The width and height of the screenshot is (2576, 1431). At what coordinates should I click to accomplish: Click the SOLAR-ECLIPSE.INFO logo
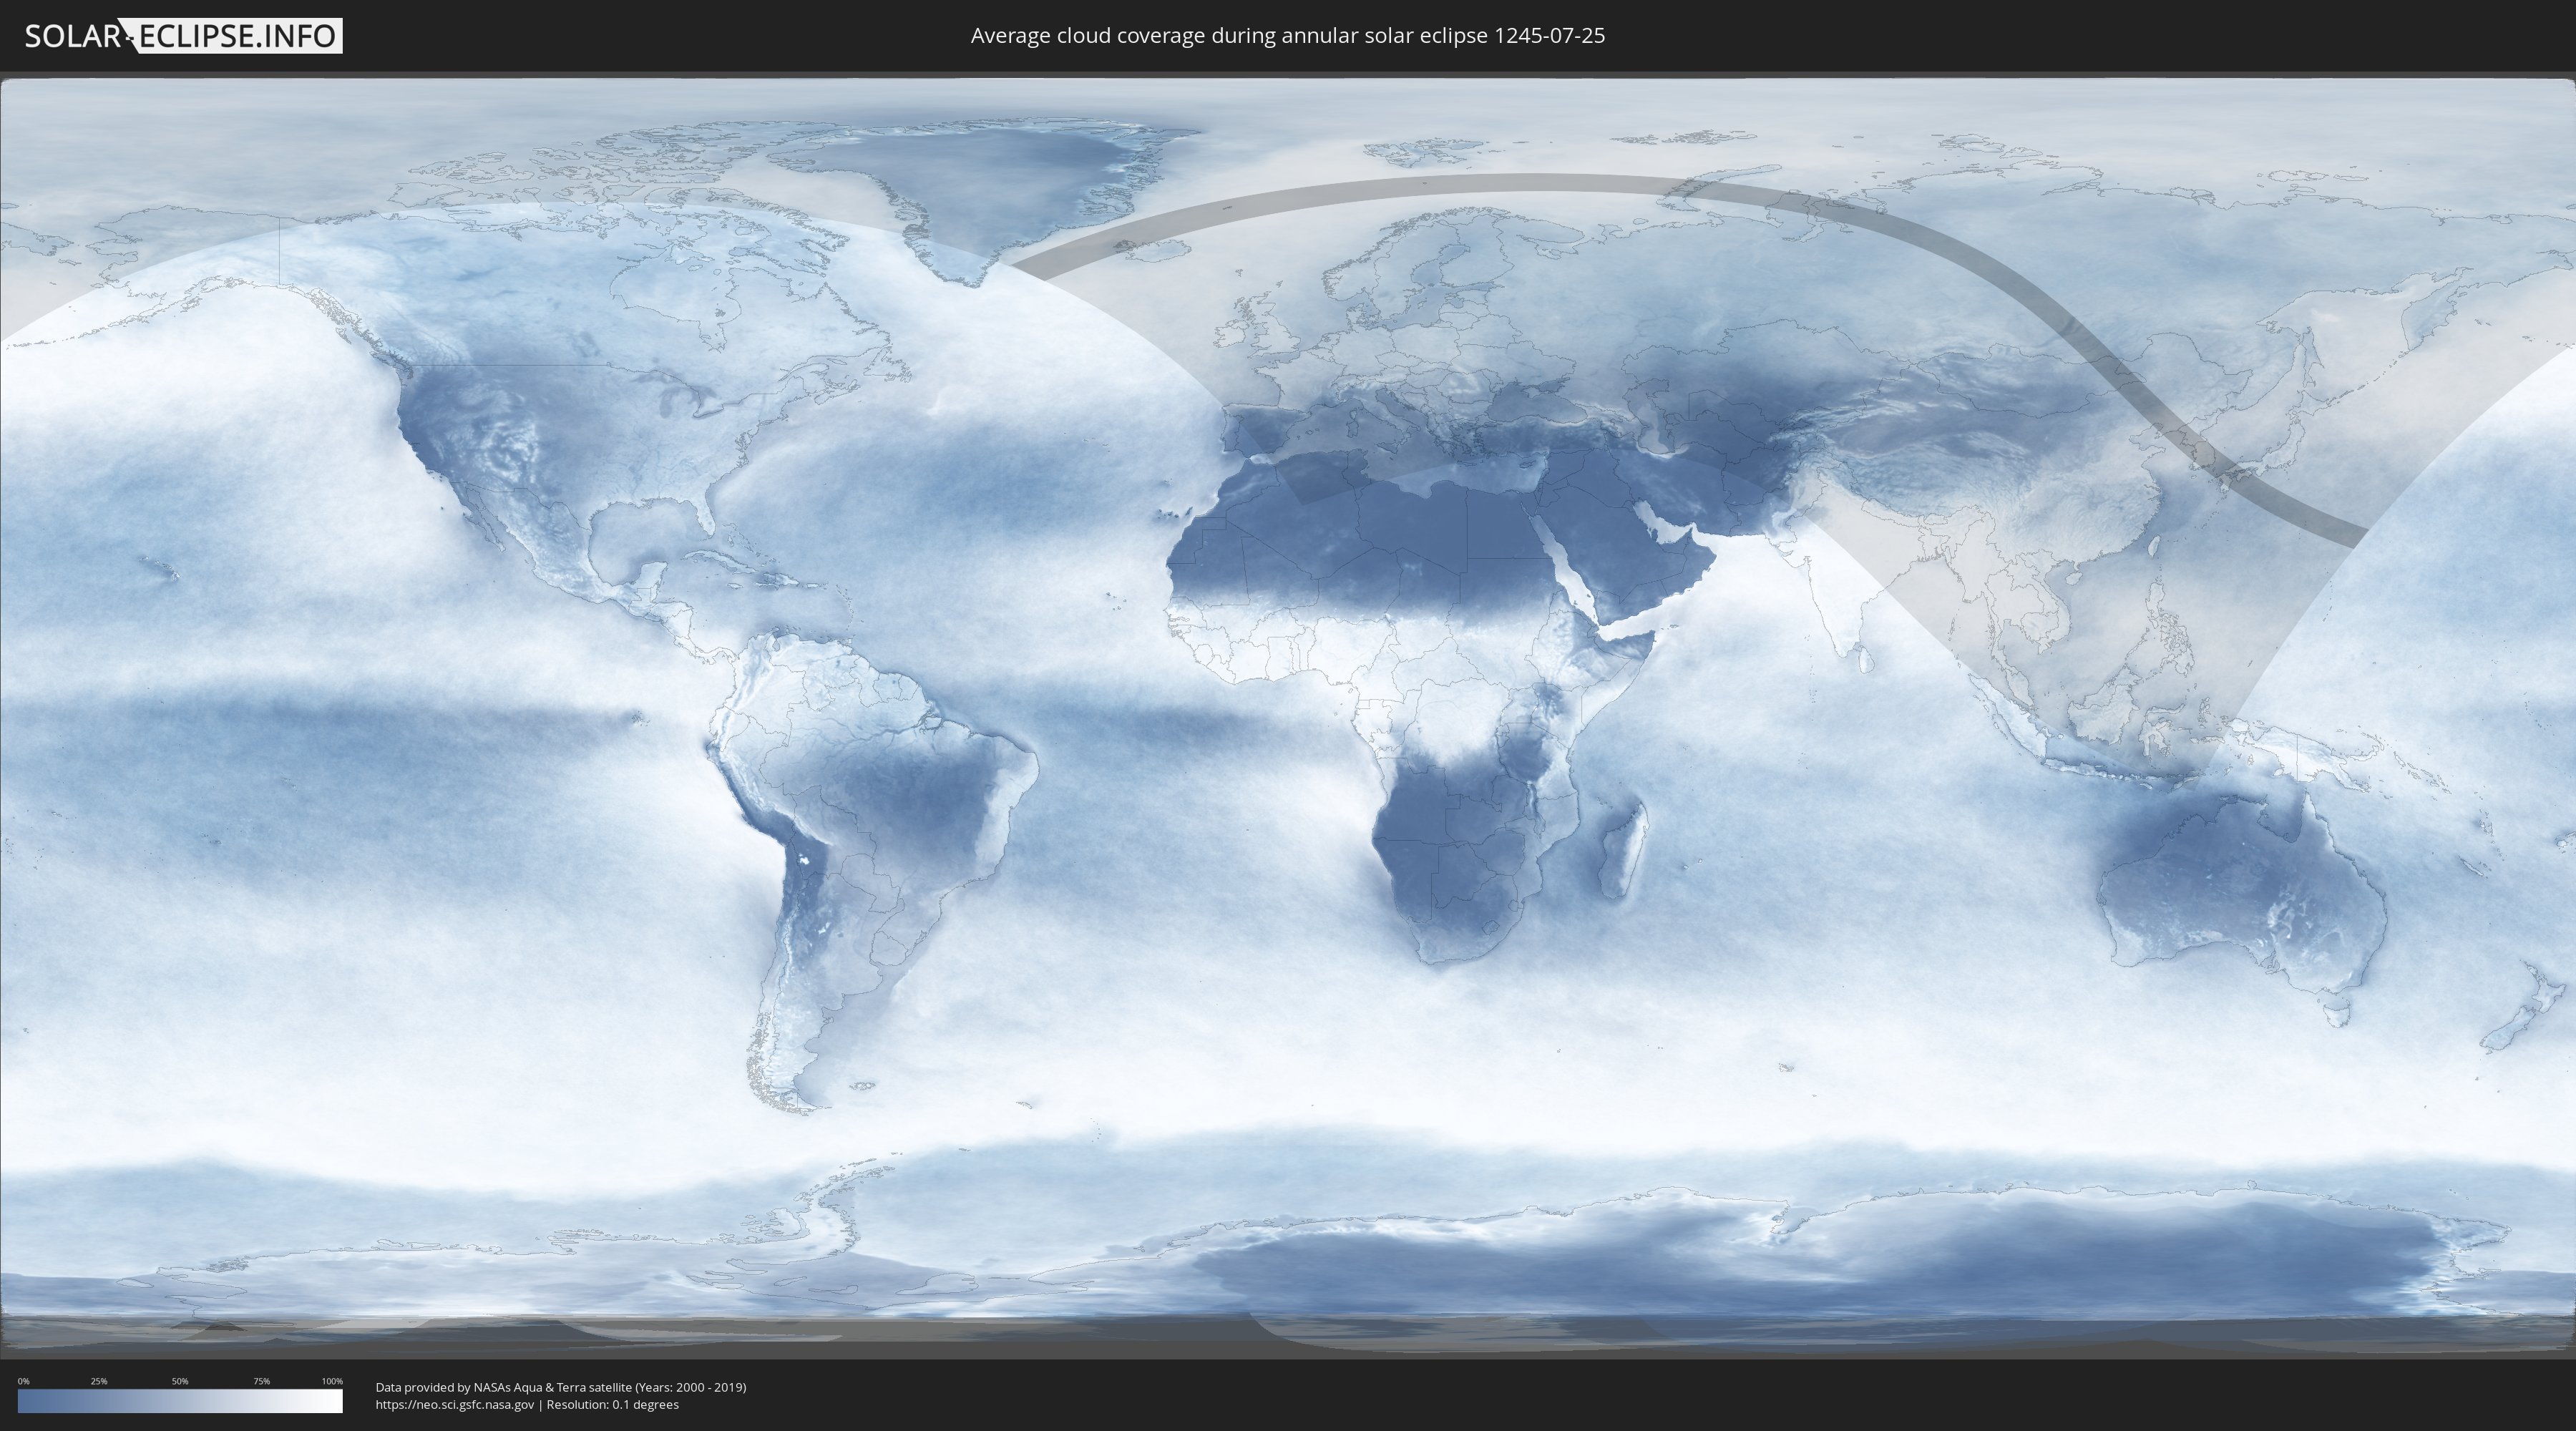(x=183, y=36)
